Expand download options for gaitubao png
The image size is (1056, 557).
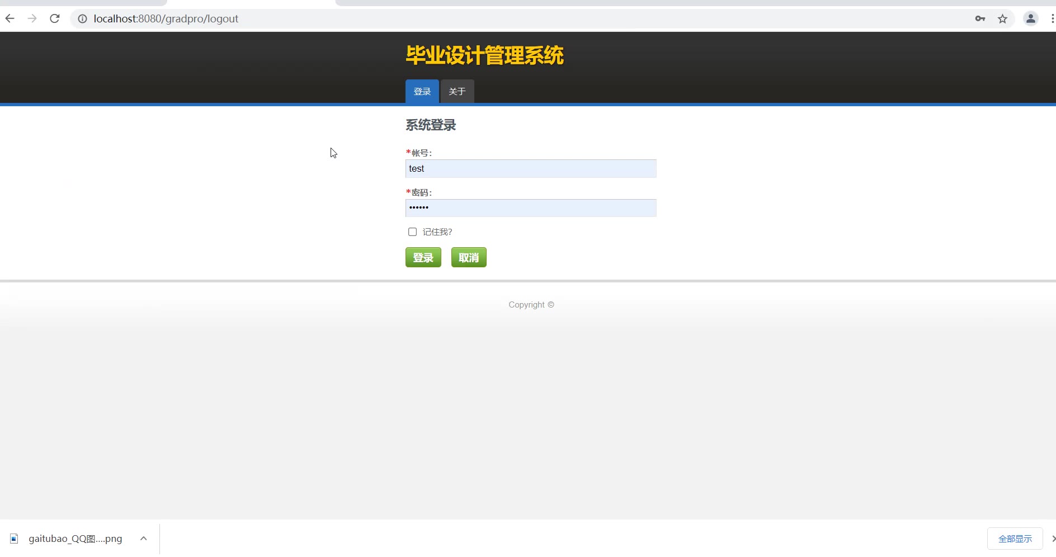pos(143,539)
